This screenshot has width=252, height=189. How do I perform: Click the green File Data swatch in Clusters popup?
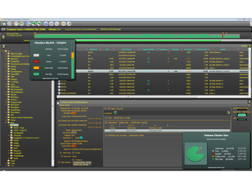[x=36, y=74]
